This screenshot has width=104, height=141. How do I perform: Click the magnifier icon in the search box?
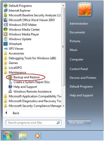58,123
